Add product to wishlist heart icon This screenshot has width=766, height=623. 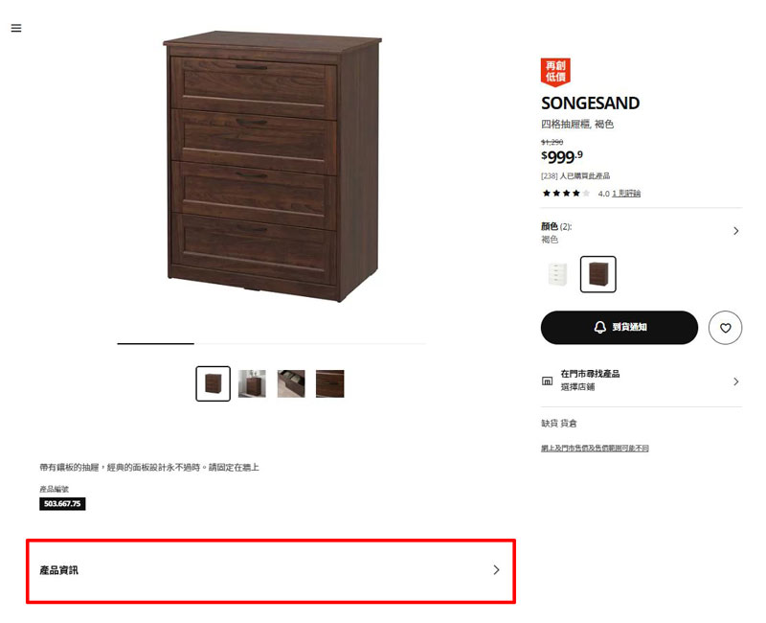pos(725,328)
